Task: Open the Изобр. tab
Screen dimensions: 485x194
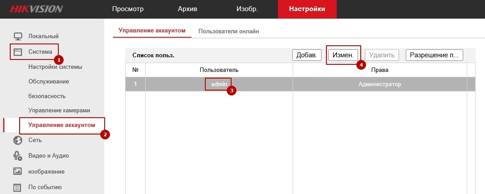Action: pyautogui.click(x=247, y=9)
